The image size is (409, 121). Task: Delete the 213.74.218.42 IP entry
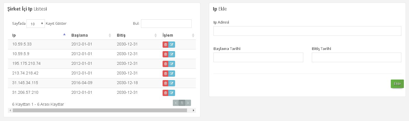point(165,74)
